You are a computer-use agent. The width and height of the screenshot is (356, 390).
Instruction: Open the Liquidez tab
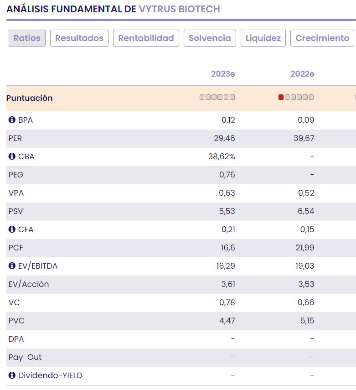point(263,38)
